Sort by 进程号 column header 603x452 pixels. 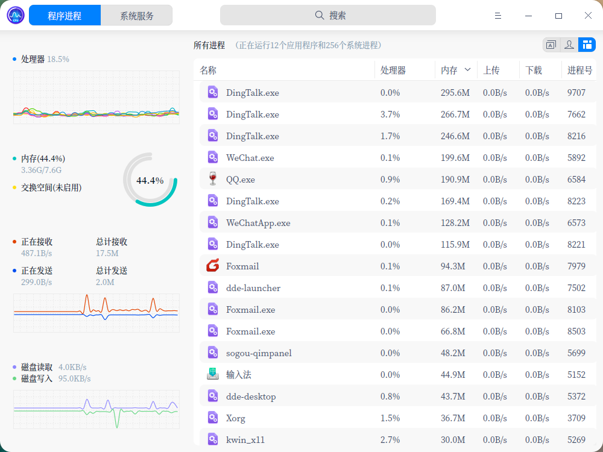point(579,70)
